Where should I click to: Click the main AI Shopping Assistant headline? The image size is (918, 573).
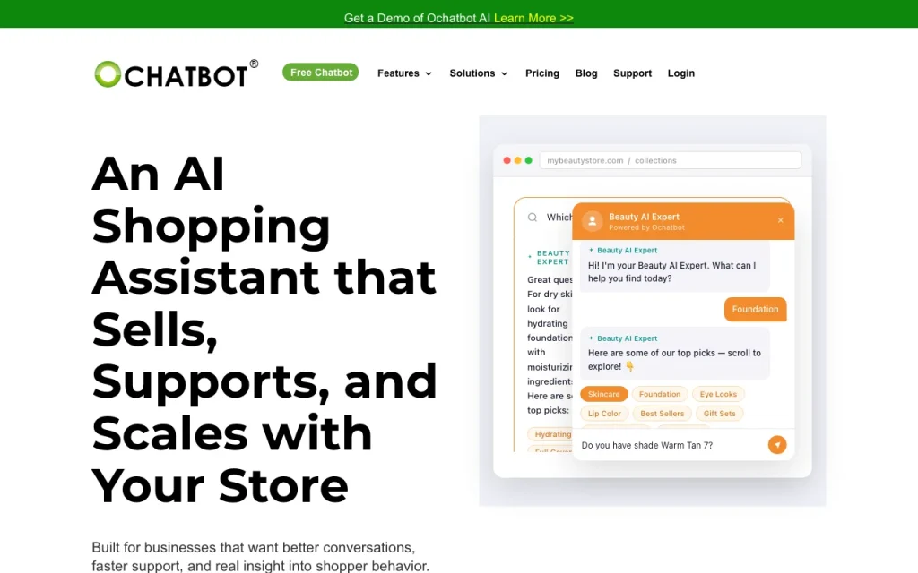point(264,329)
